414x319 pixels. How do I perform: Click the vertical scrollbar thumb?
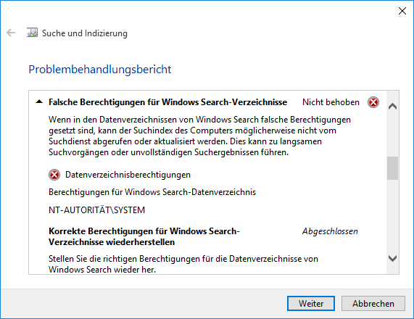(393, 168)
